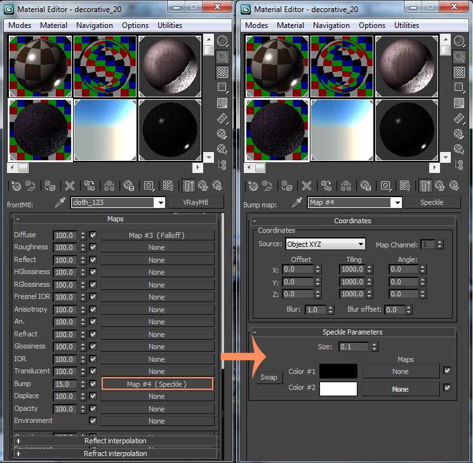Click the white Color #2 swatch
Image resolution: width=473 pixels, height=463 pixels.
coord(338,389)
